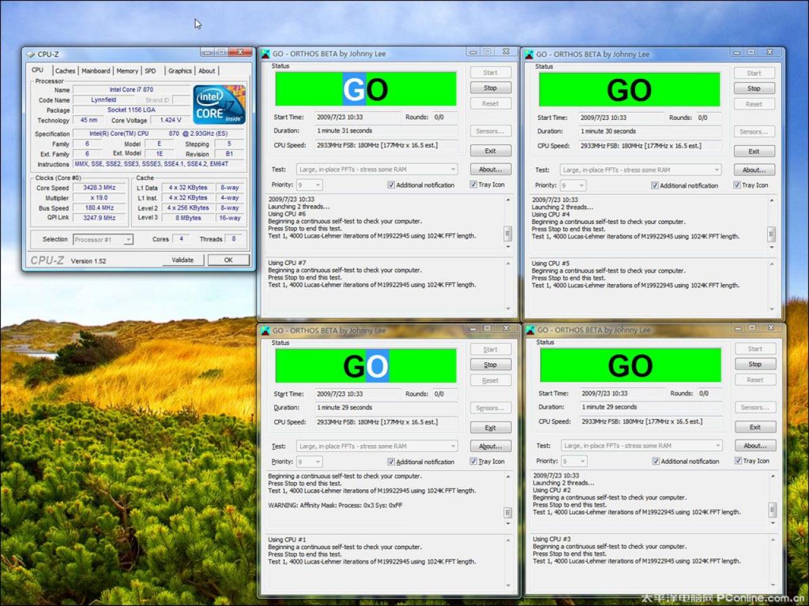
Task: Click title icon of ORTHOS window using CPU #2
Action: pyautogui.click(x=531, y=330)
